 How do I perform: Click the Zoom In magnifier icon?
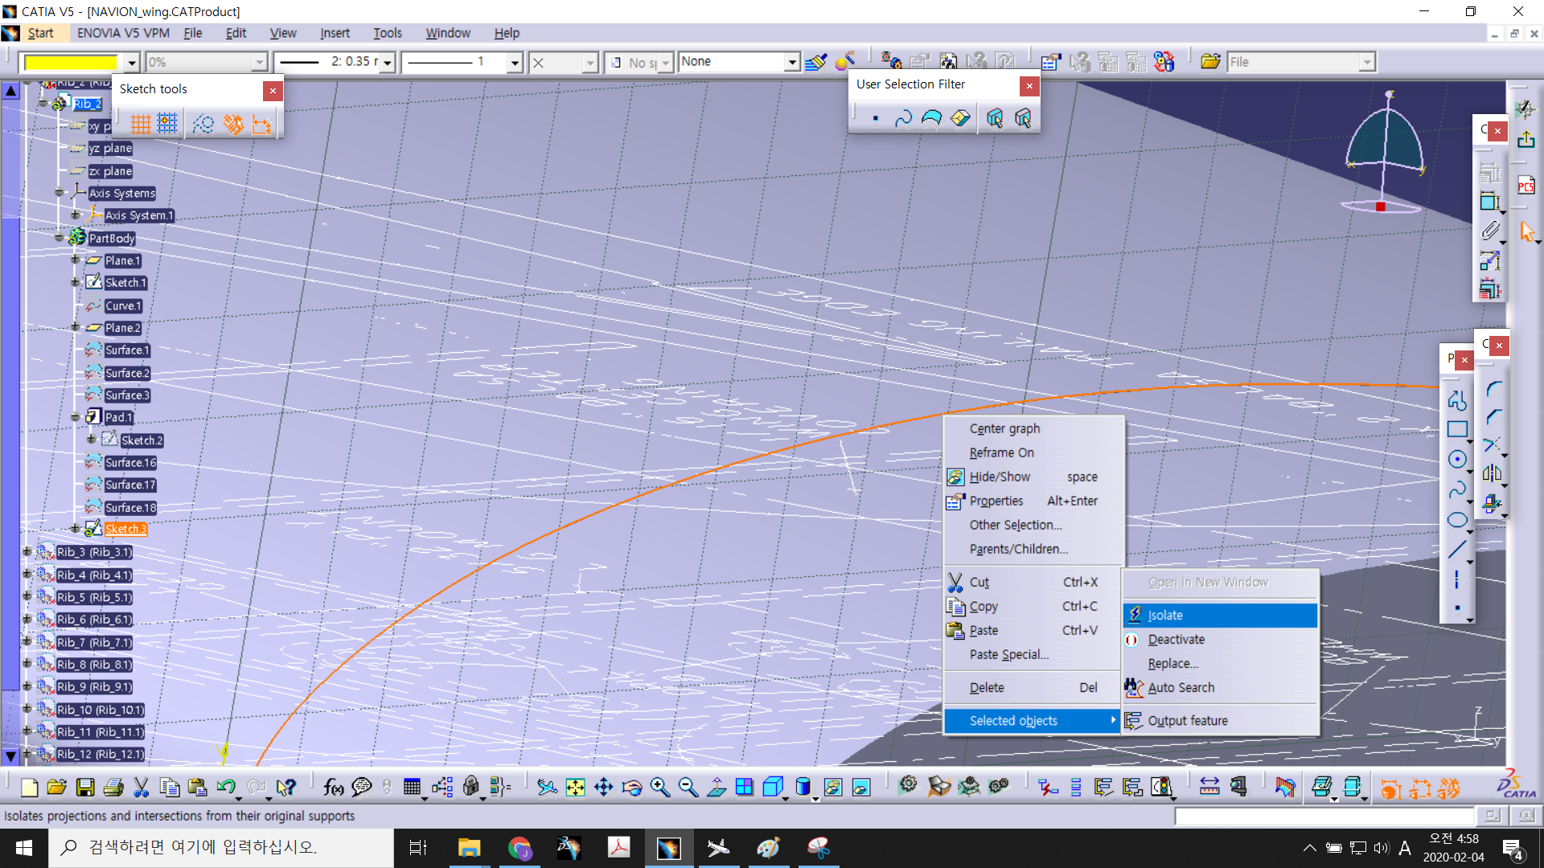pyautogui.click(x=659, y=788)
